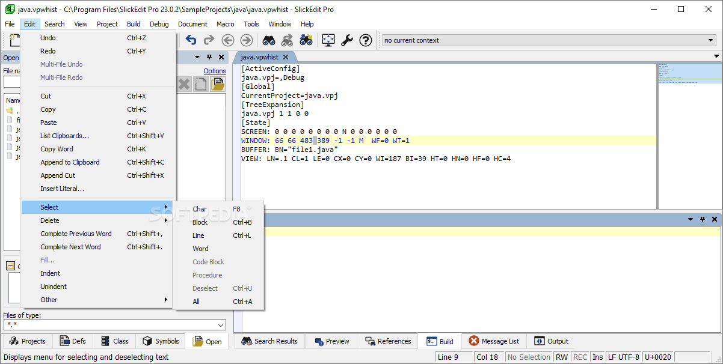Viewport: 723px width, 364px height.
Task: Click the open folder icon in Open panel
Action: pos(217,85)
